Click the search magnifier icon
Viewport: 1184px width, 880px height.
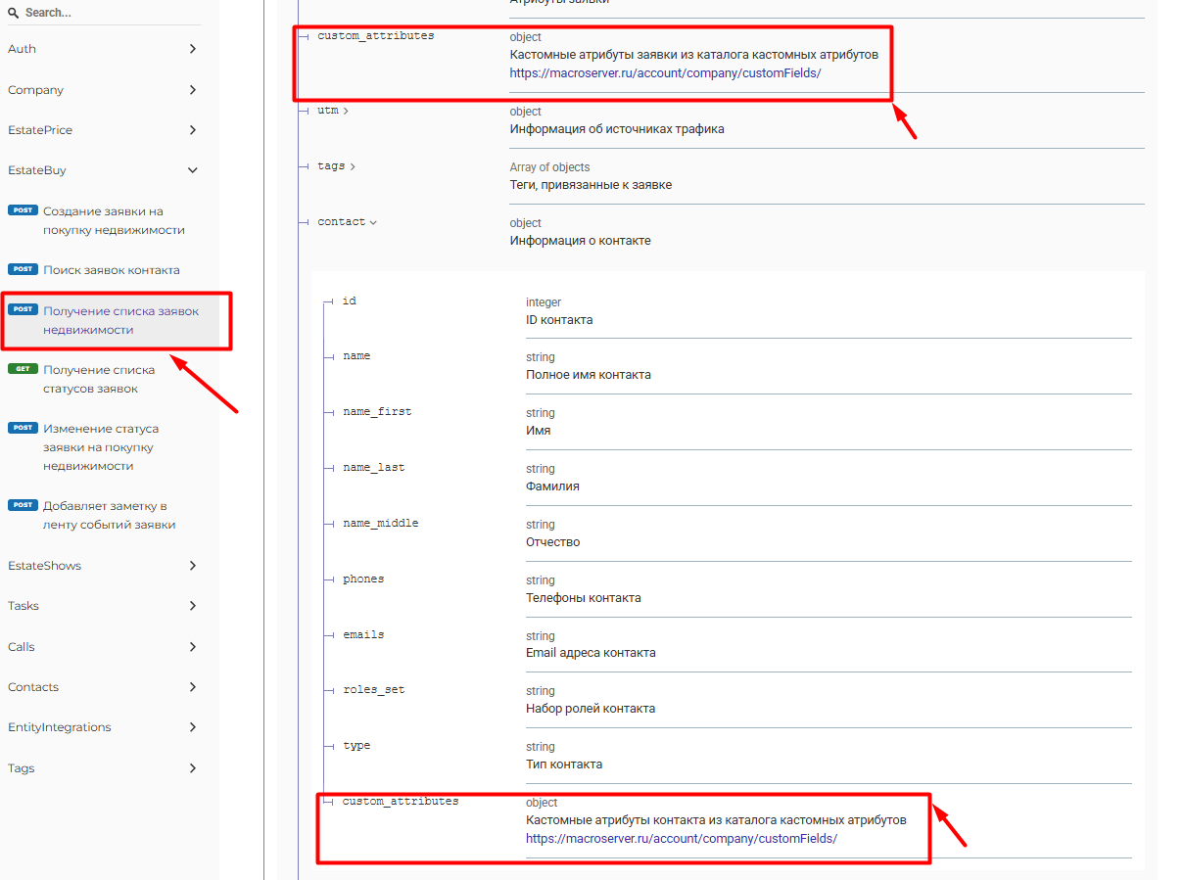pos(14,13)
